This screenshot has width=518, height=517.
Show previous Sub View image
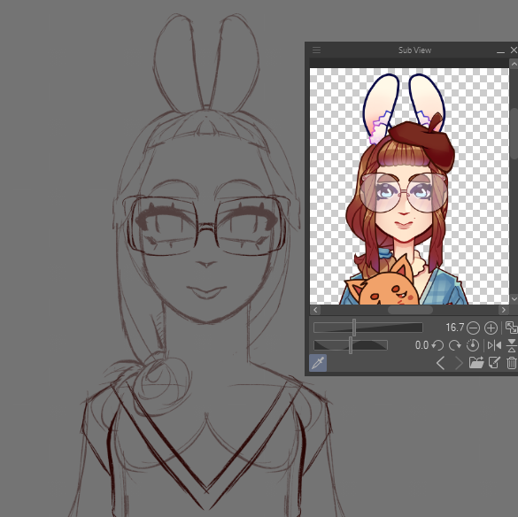click(440, 363)
